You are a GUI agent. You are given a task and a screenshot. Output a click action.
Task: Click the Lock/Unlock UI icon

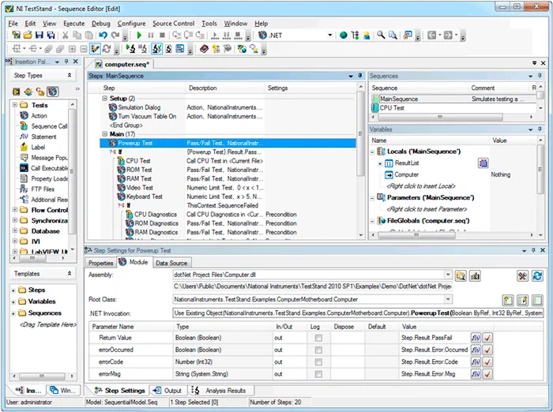[x=408, y=35]
